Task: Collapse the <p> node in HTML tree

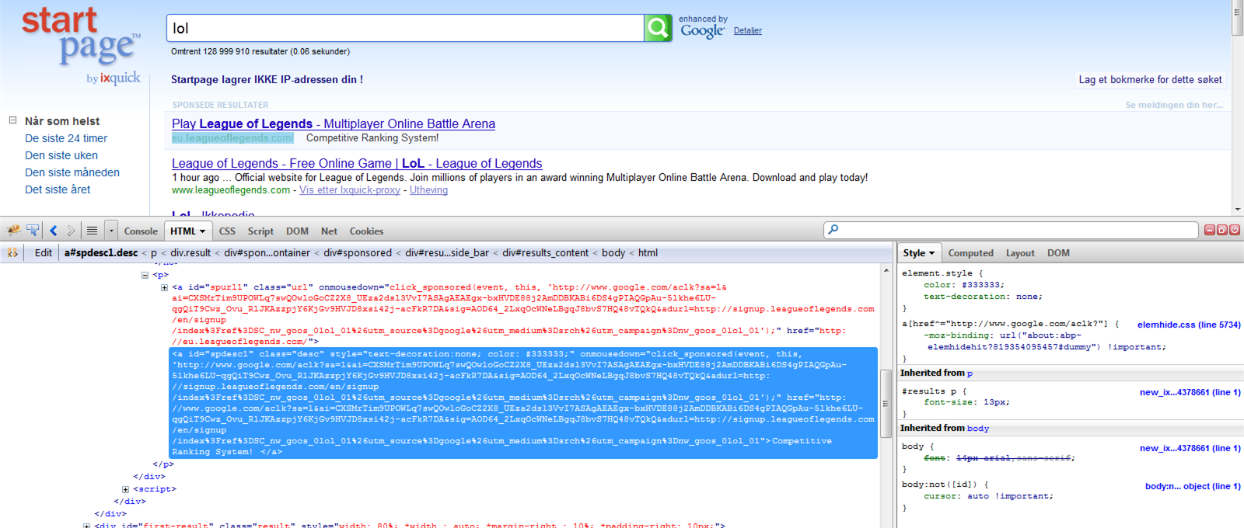Action: pos(145,275)
